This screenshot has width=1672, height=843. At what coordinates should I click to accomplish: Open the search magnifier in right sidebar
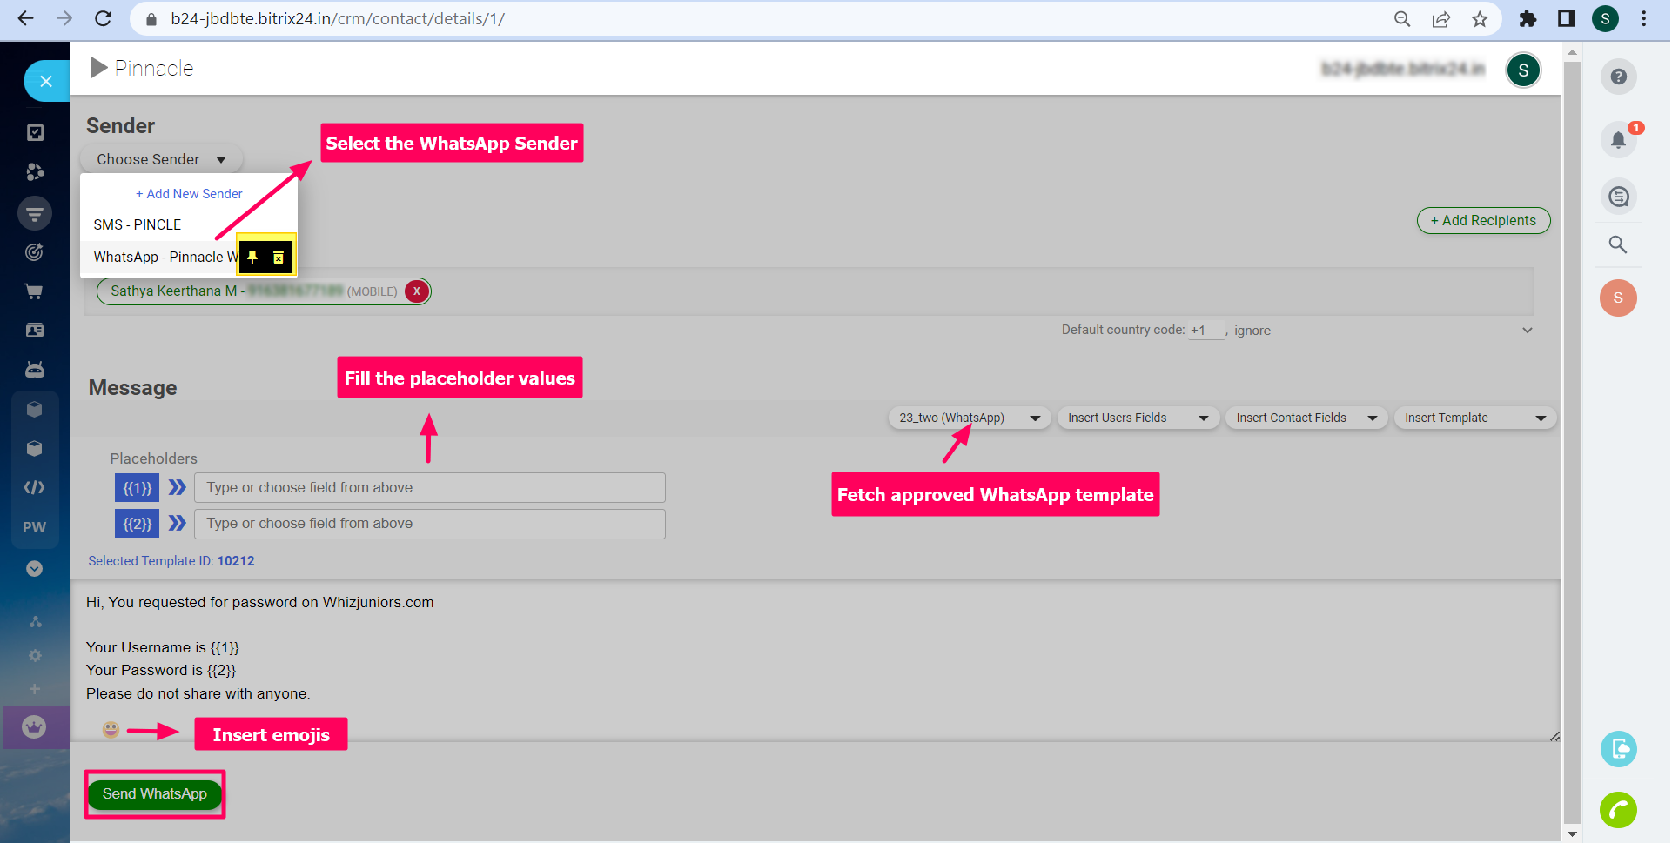pos(1618,244)
